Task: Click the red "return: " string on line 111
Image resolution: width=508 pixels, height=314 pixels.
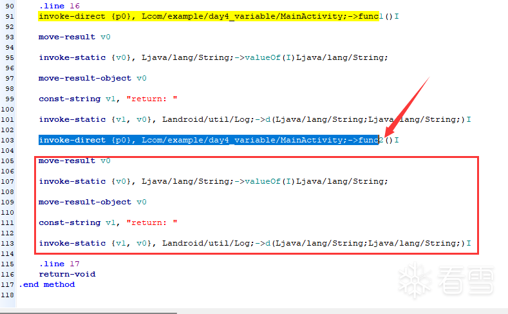Action: 152,222
